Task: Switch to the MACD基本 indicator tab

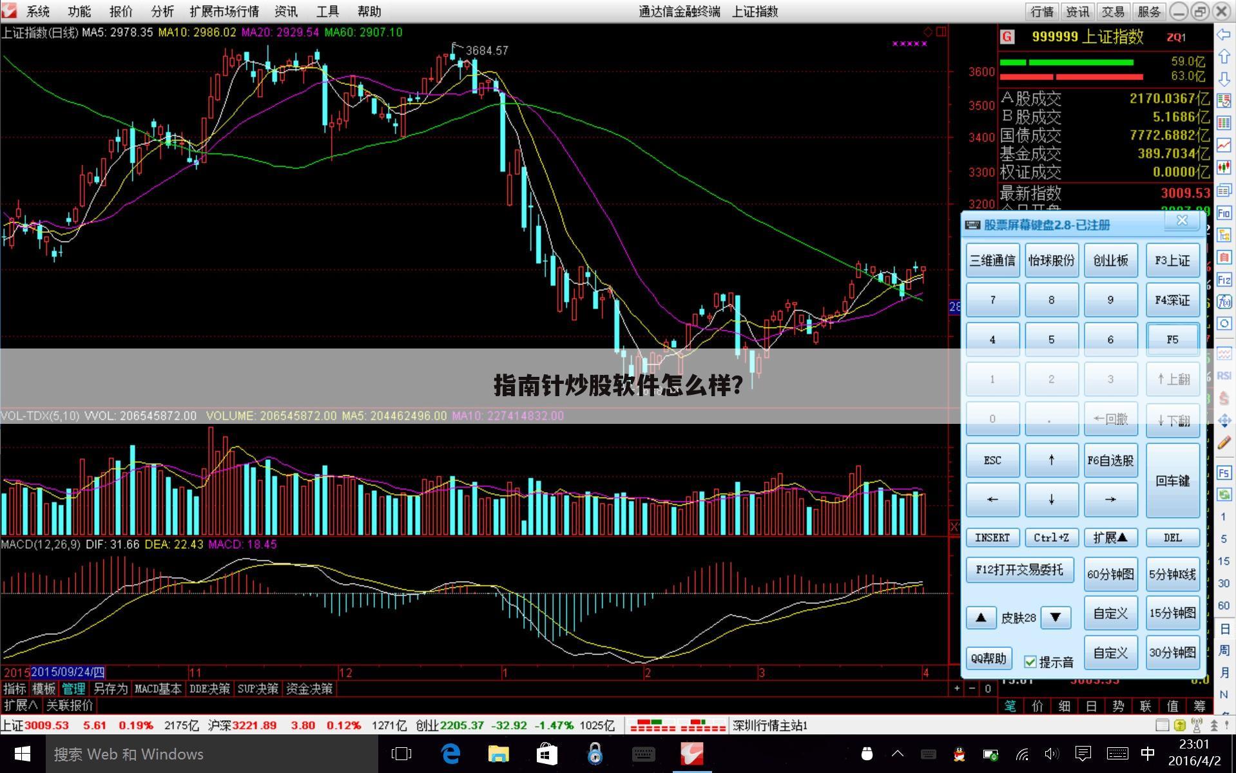Action: pos(158,689)
